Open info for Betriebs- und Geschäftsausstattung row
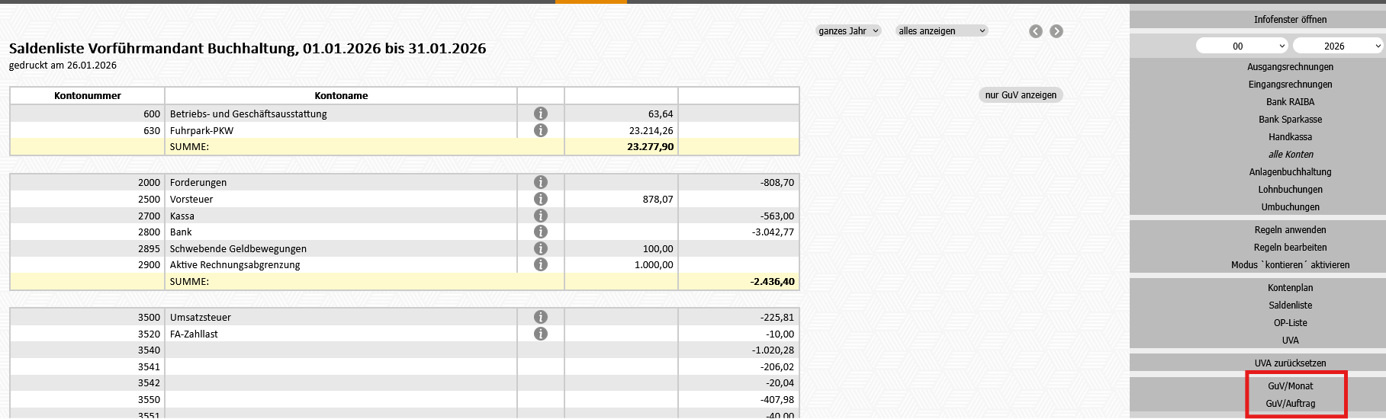The width and height of the screenshot is (1386, 419). 541,114
